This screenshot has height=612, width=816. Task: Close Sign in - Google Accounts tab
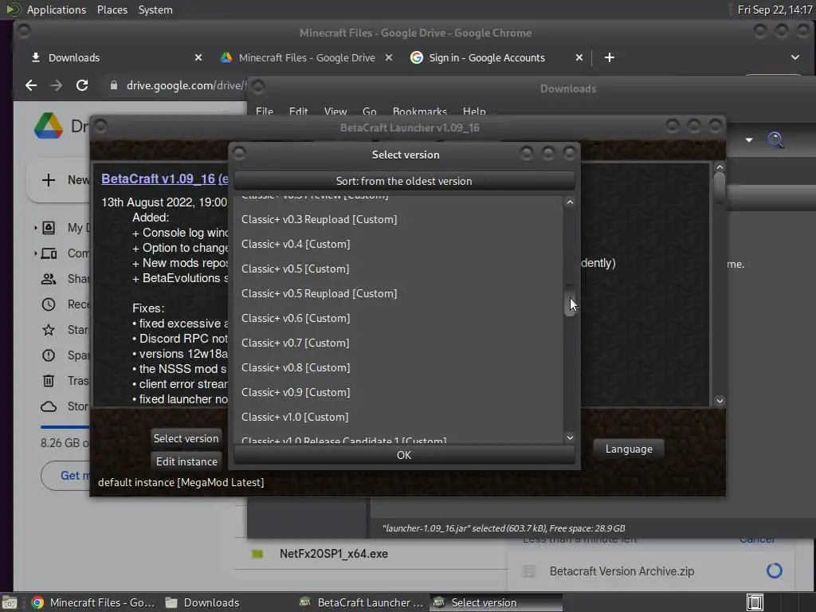[x=579, y=57]
